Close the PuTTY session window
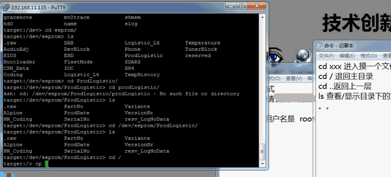 (256, 6)
